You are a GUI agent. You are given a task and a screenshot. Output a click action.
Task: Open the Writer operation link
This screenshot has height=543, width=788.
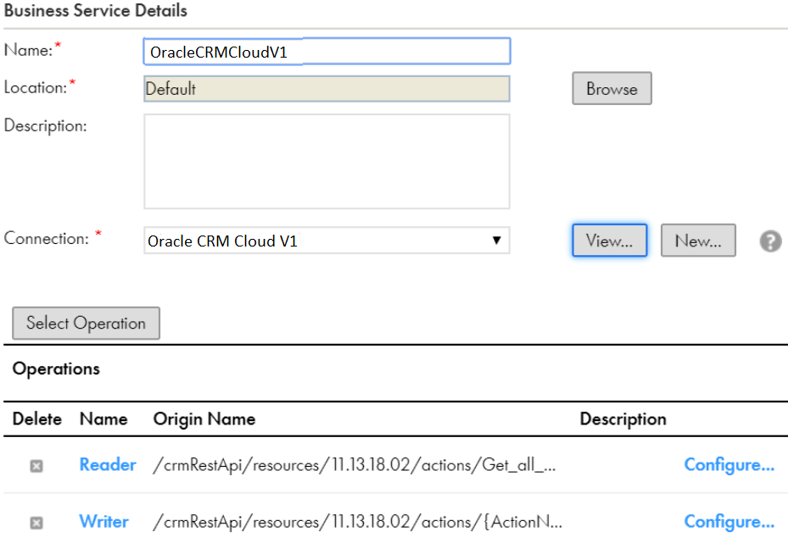coord(104,522)
